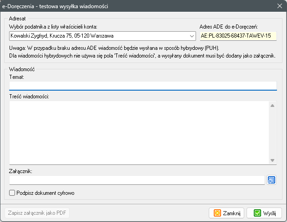Click the 'Podpisz dokument cyfrowo' label text

[45, 193]
